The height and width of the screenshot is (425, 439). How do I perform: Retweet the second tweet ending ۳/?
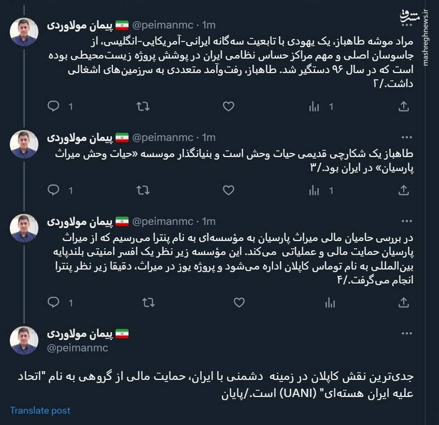coord(143,190)
